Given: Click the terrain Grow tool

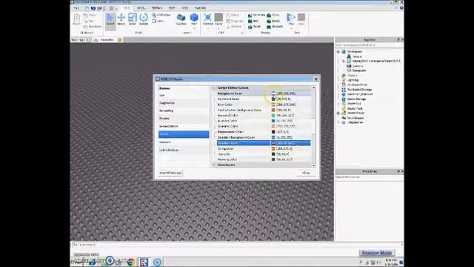Looking at the screenshot, I should click(x=273, y=15).
